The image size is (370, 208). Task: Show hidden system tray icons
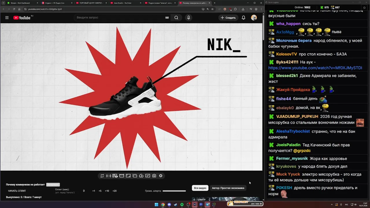(332, 205)
